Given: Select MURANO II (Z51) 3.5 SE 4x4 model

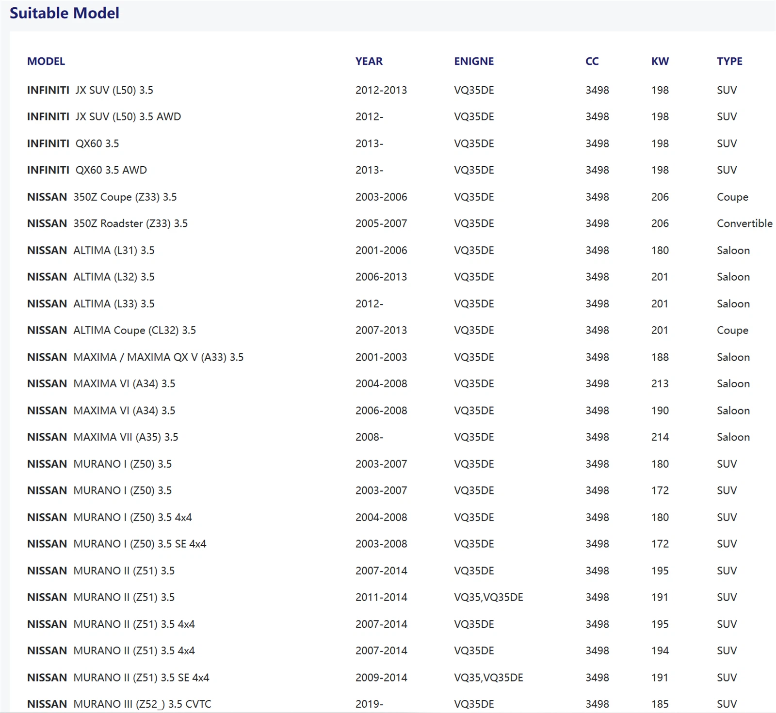Looking at the screenshot, I should [x=118, y=678].
